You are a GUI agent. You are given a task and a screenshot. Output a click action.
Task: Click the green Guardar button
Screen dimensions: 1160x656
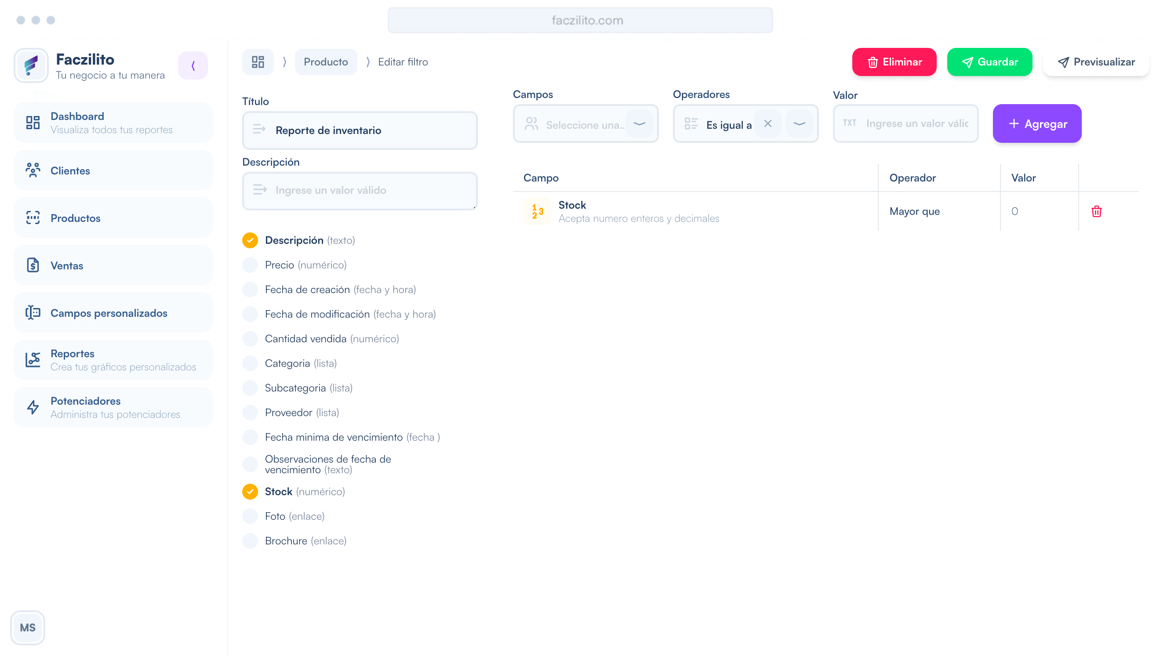click(x=989, y=62)
